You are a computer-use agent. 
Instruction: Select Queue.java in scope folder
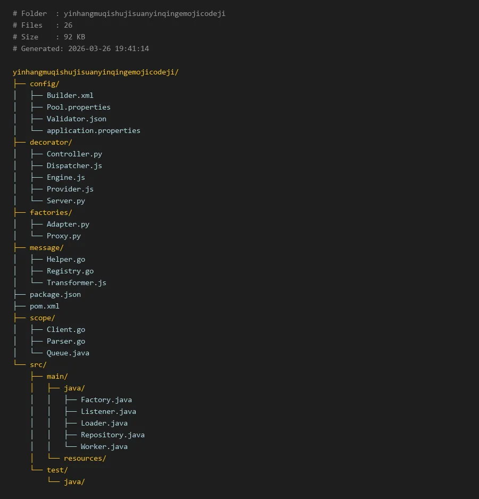[68, 353]
